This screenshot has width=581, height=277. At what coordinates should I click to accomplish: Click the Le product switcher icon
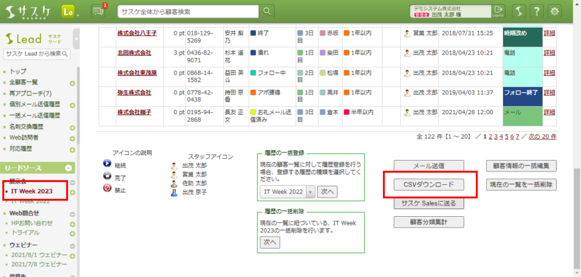point(69,11)
